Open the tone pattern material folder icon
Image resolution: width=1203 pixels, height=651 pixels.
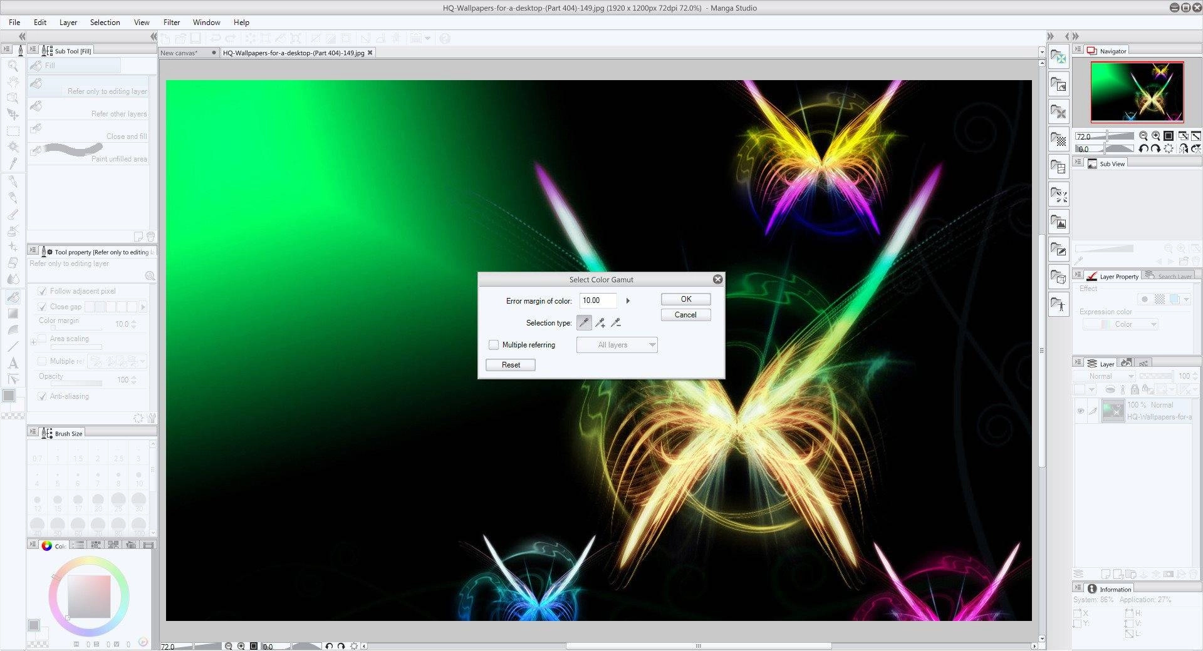(x=1058, y=140)
